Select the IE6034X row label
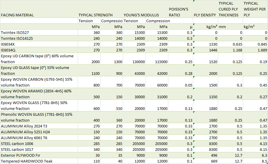Viewport: 268px width, 164px height. pyautogui.click(x=39, y=44)
